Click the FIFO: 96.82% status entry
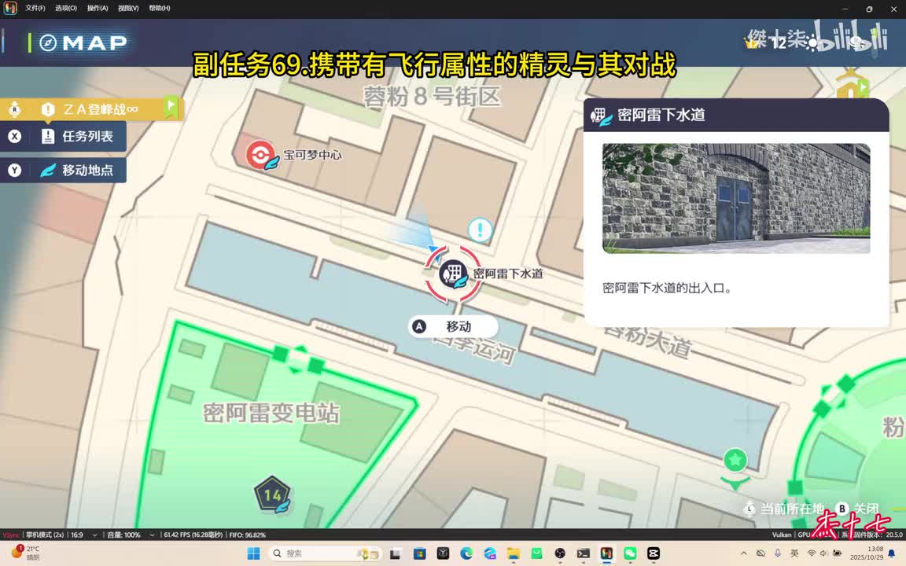The width and height of the screenshot is (906, 566). [247, 535]
